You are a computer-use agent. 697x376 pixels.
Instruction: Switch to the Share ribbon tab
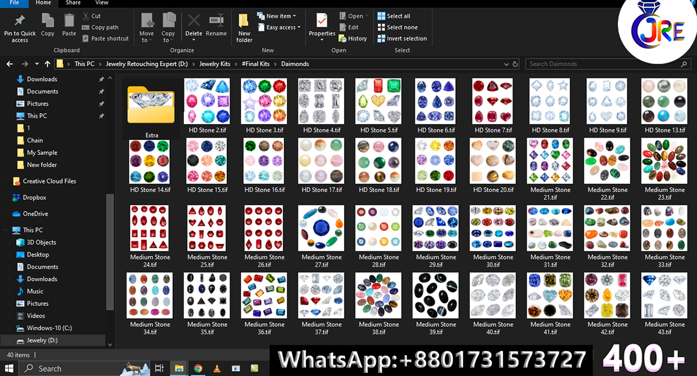[x=73, y=3]
